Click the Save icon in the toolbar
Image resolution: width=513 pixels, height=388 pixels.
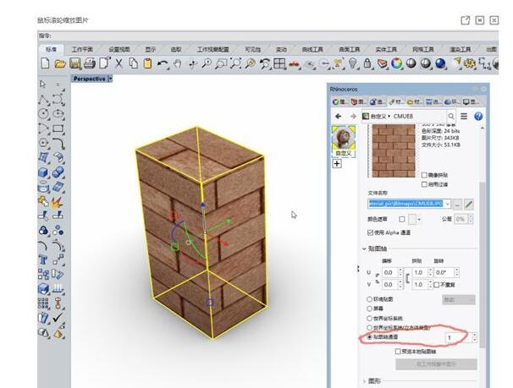click(x=74, y=63)
